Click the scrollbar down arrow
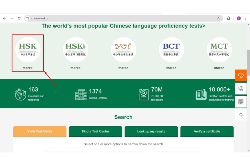Screen dimensions: 250x166 click(x=248, y=151)
